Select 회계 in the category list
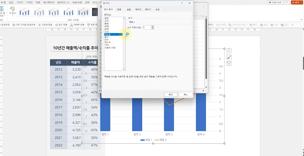Viewport: 304px width, 156px height. 106,26
